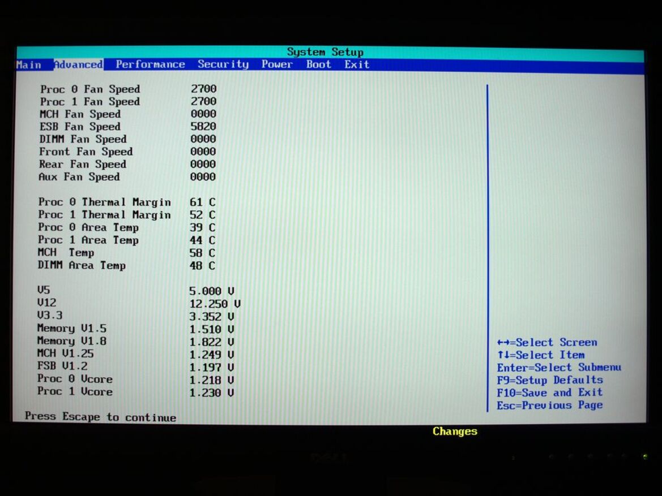Click the MCH Fan Speed row
Image resolution: width=662 pixels, height=496 pixels.
127,114
